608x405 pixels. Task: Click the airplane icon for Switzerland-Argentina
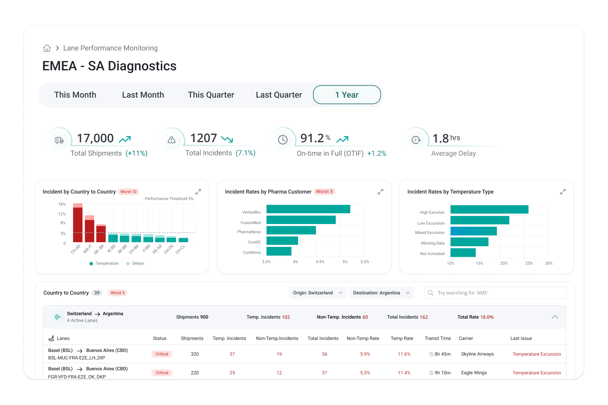[x=58, y=317]
